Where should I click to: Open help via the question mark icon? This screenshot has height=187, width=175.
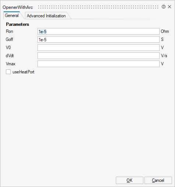[x=164, y=7]
